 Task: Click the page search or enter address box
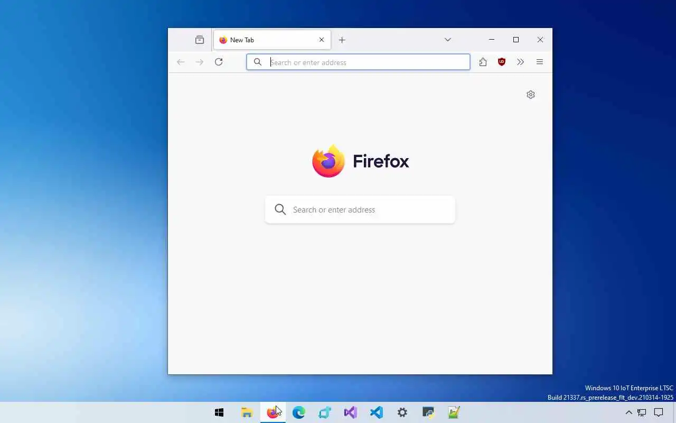(360, 210)
